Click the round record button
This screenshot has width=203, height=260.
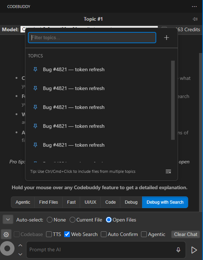(x=7, y=248)
